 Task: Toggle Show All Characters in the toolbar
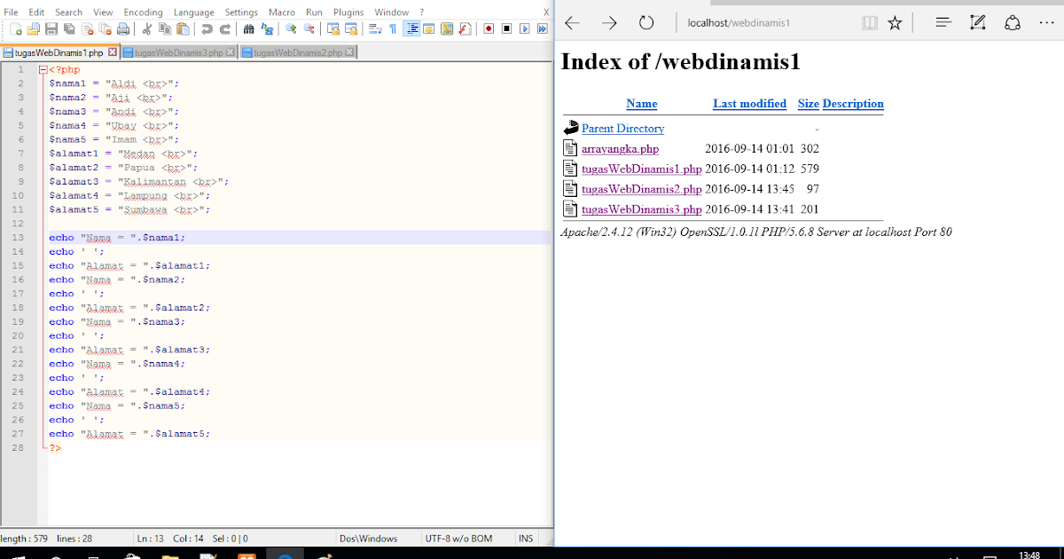pyautogui.click(x=391, y=29)
